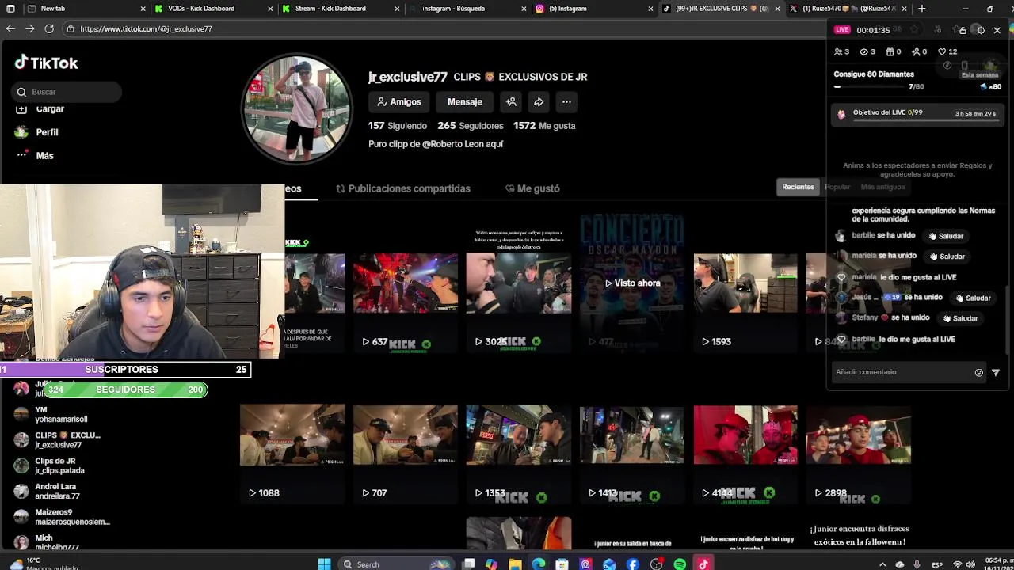Click Saludar next to mariela
The image size is (1014, 570).
(947, 256)
